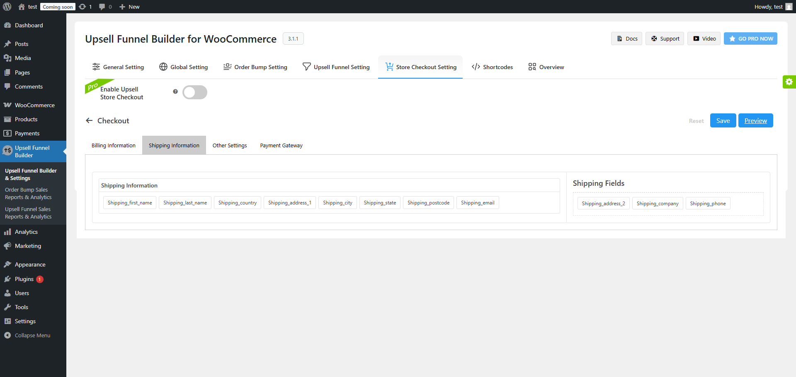Select the Shipping_phone field chip
The image size is (796, 377).
708,203
